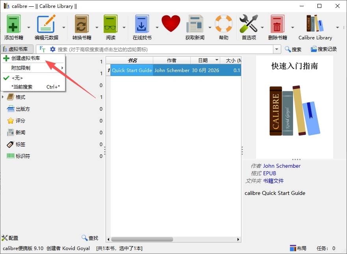Sort by Title (书名) column header
This screenshot has height=254, width=347.
click(132, 60)
